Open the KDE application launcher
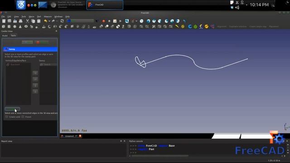This screenshot has height=163, width=290. [x=21, y=5]
